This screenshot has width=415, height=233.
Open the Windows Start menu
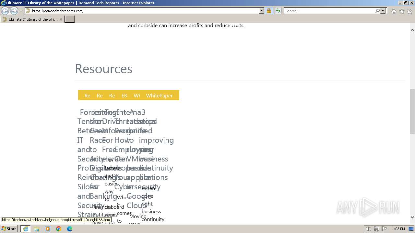(9, 228)
